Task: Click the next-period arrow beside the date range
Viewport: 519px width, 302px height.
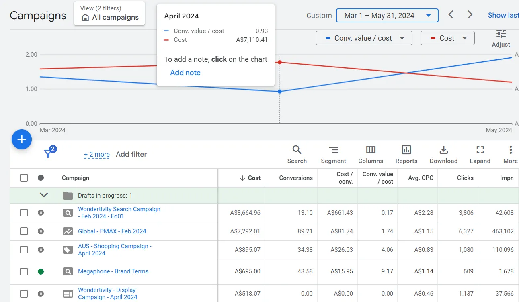Action: pyautogui.click(x=470, y=14)
